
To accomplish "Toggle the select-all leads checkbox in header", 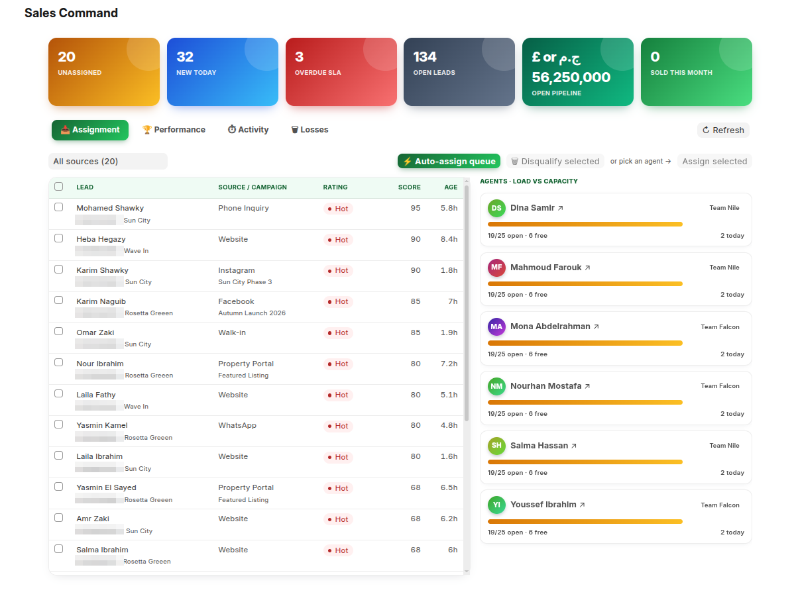I will click(x=59, y=187).
